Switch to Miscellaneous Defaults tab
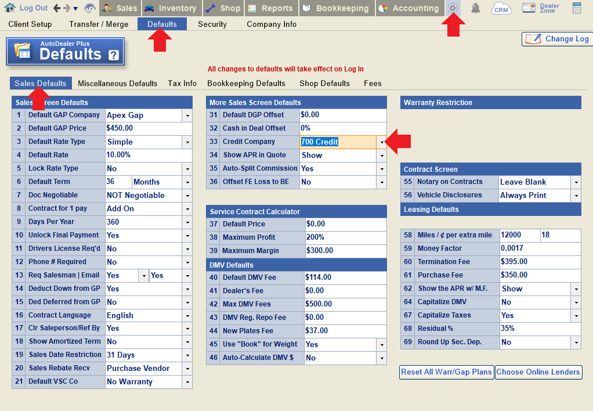The image size is (593, 411). tap(118, 83)
